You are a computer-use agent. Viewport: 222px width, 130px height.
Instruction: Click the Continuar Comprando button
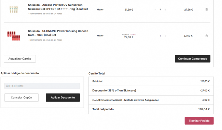193,59
